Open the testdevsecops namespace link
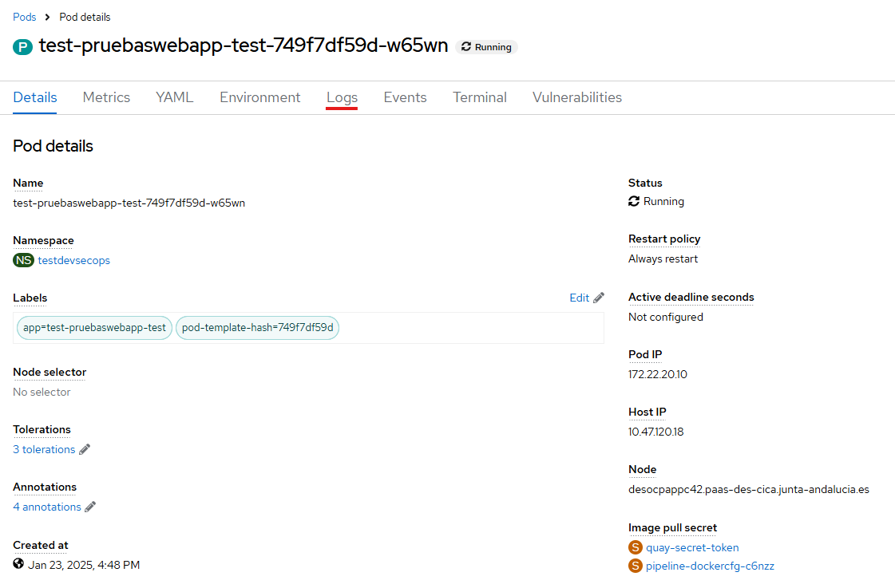Screen dimensions: 895x588 click(x=74, y=260)
